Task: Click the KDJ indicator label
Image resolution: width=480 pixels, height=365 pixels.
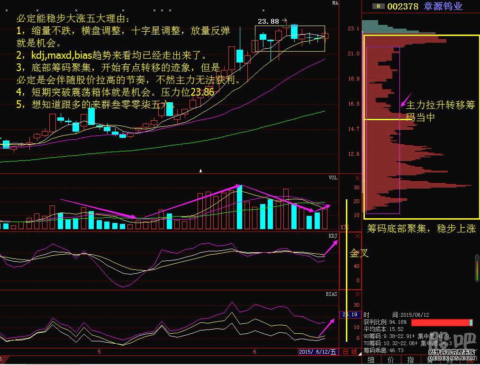Action: click(333, 236)
